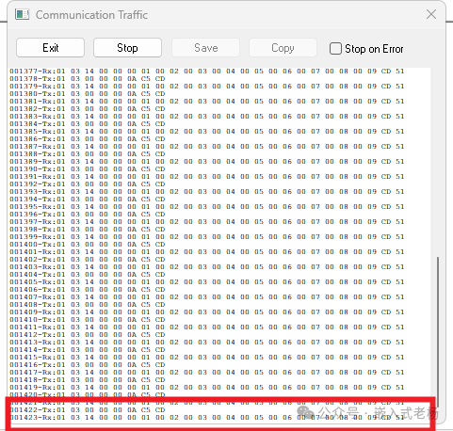
Task: Select log line 001390-Tx
Action: 88,169
